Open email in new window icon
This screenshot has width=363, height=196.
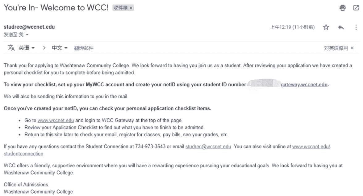click(356, 8)
